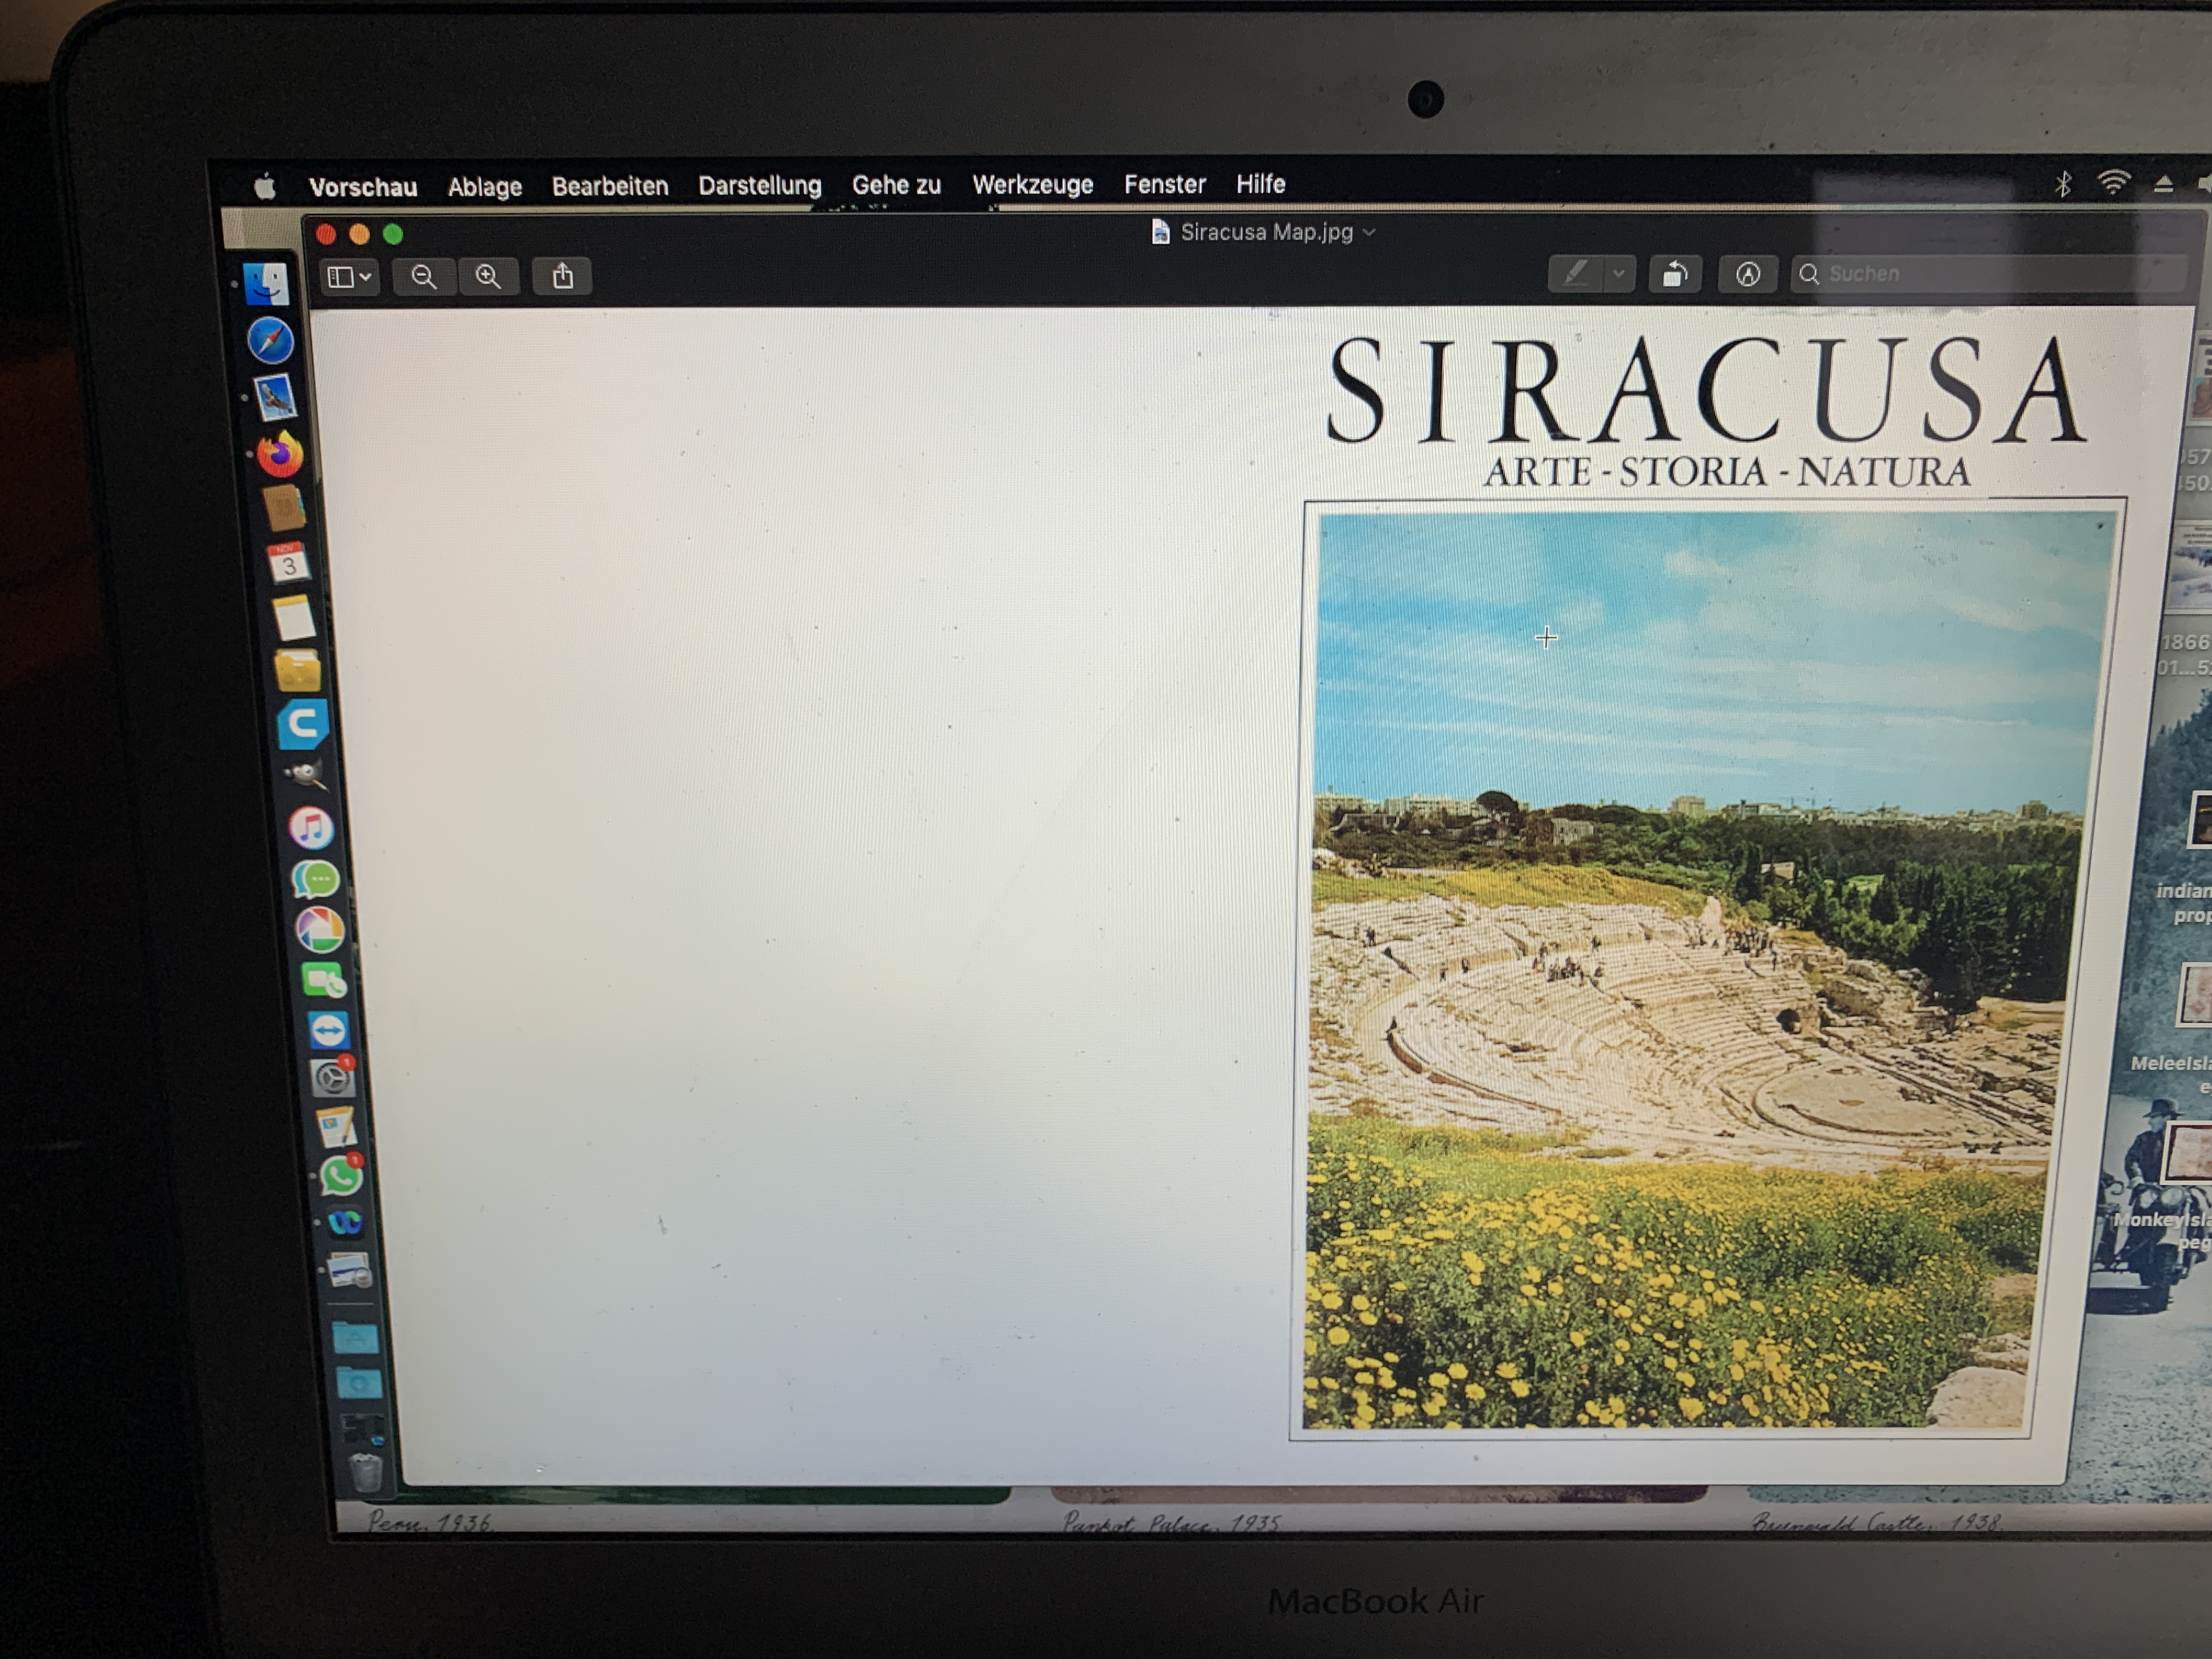Click the zoom in magnifier in Preview toolbar
This screenshot has height=1659, width=2212.
pos(488,277)
